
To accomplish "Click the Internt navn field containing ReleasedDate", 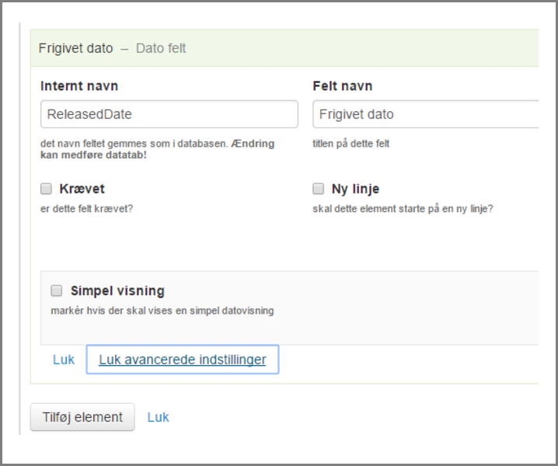I will click(169, 114).
